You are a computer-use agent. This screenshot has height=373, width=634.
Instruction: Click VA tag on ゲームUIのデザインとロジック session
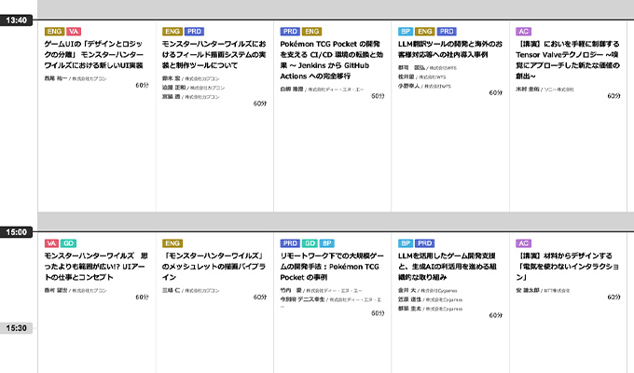(74, 32)
